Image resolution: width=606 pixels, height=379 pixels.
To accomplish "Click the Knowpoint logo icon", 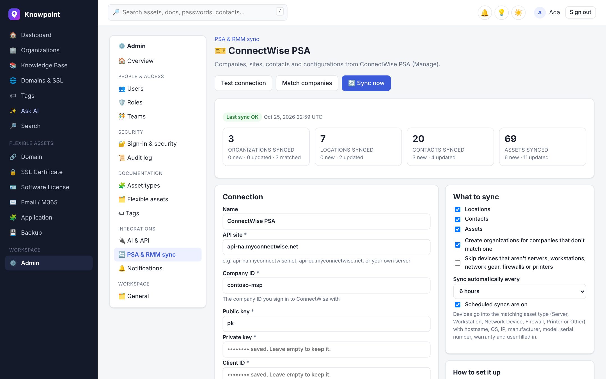I will 14,14.
